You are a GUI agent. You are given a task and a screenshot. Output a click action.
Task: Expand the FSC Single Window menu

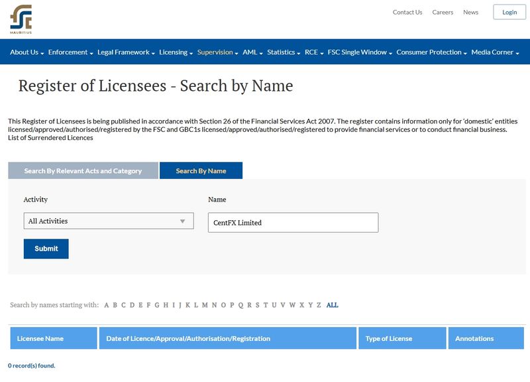[x=360, y=52]
